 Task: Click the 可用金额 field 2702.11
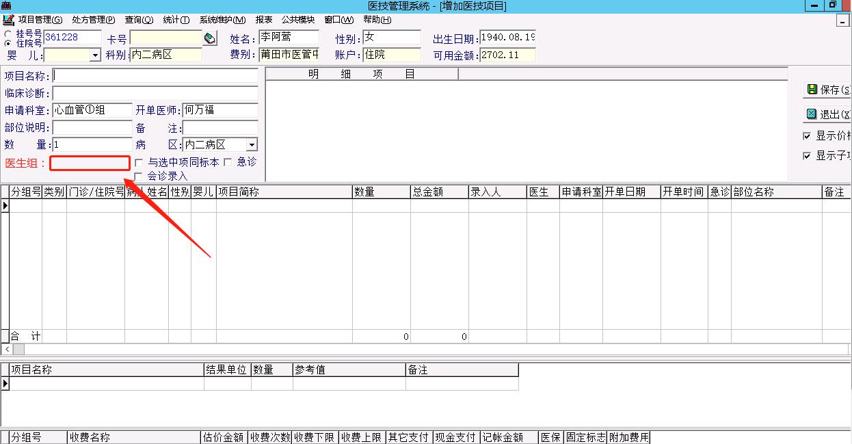pyautogui.click(x=508, y=55)
